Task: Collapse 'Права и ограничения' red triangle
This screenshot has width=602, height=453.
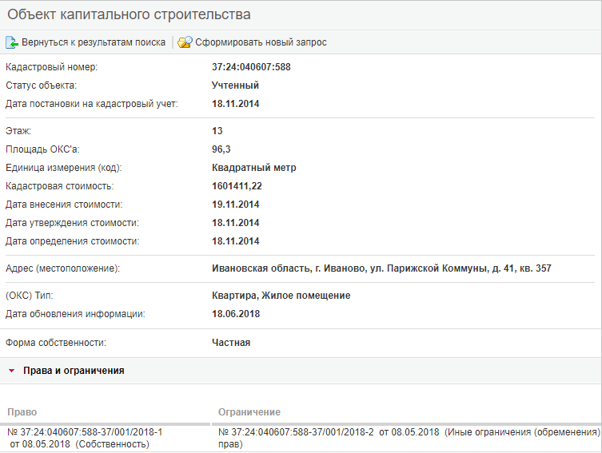Action: coord(10,371)
